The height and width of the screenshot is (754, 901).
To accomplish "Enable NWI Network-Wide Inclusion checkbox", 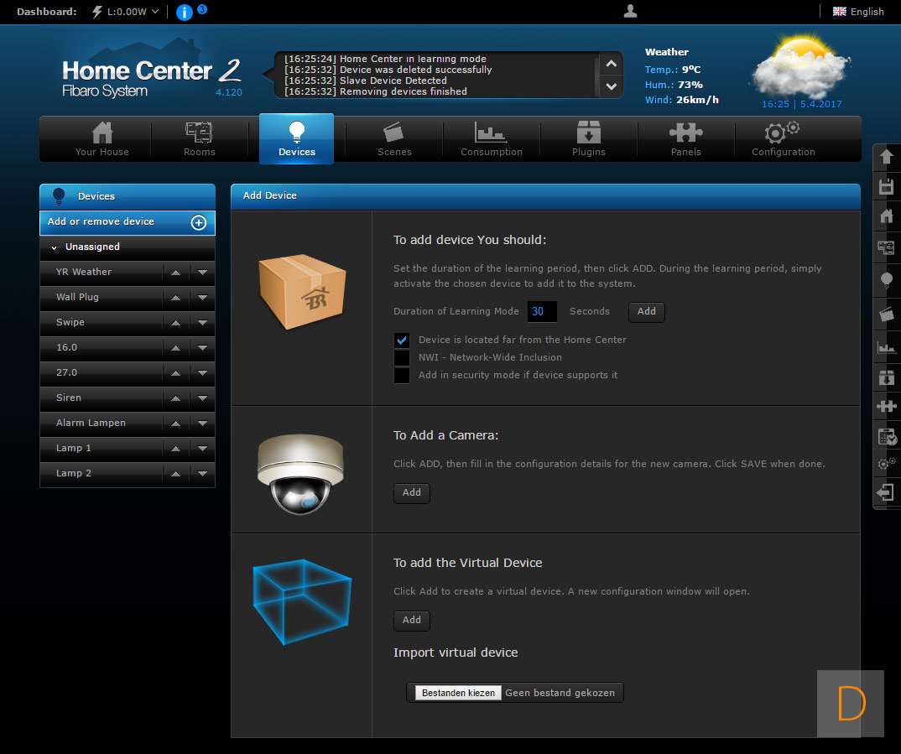I will (402, 358).
